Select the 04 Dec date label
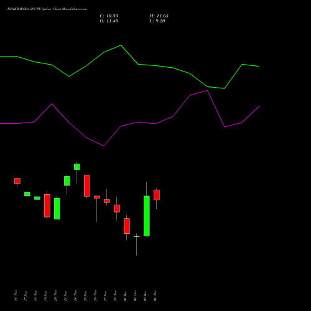 [x=155, y=295]
